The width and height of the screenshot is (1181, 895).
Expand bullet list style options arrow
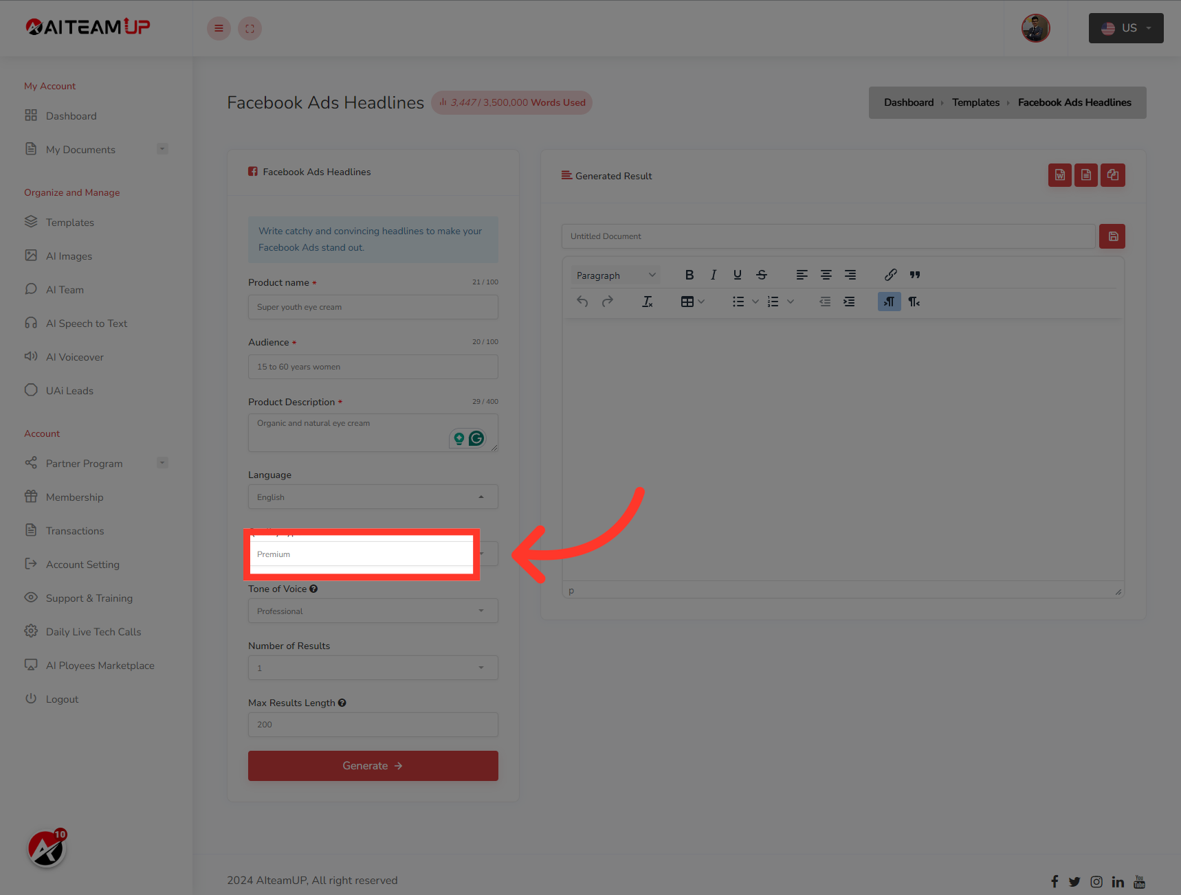coord(755,302)
